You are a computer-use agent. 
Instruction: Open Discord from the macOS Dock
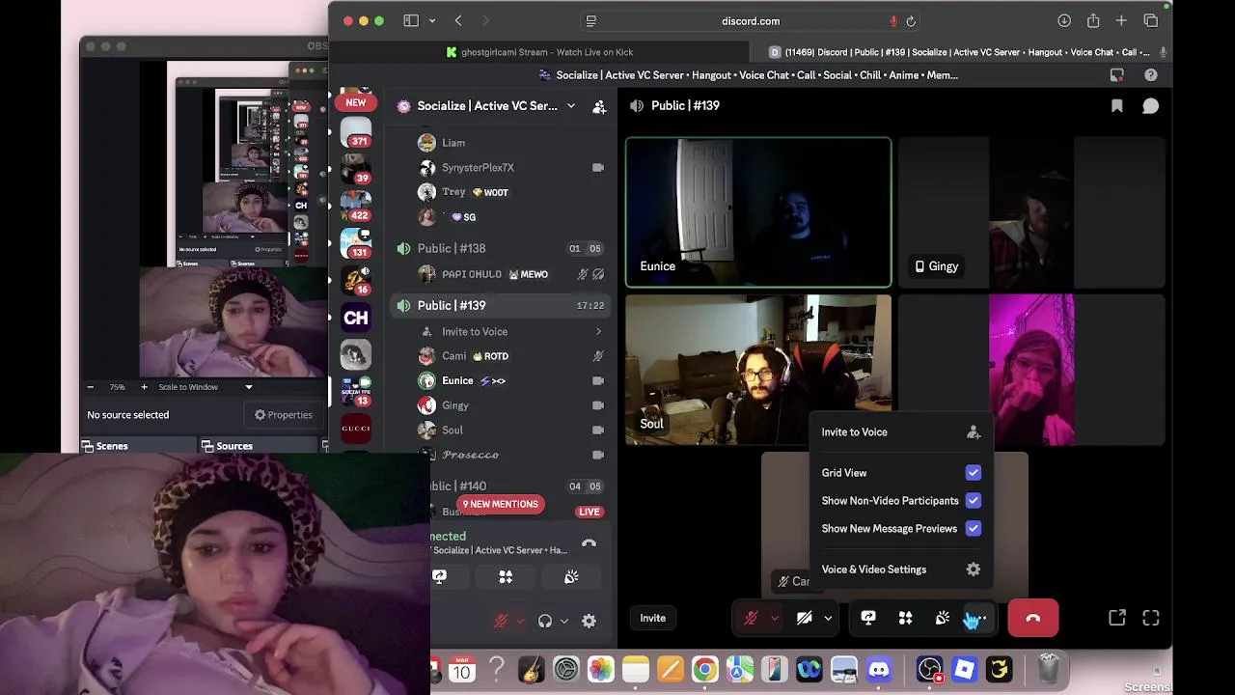click(x=879, y=669)
